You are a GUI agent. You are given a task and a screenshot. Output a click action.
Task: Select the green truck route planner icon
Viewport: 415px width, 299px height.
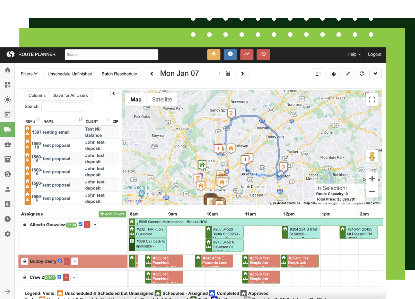click(x=7, y=129)
